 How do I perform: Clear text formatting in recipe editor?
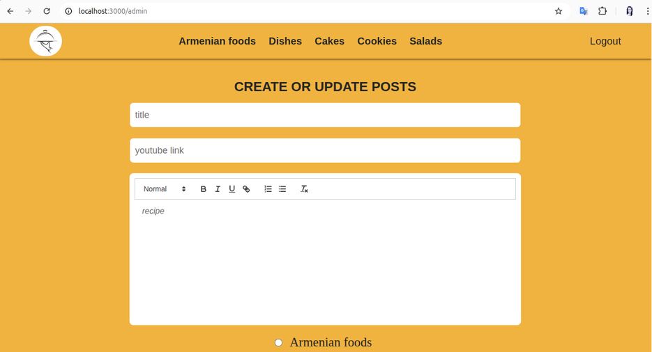coord(304,189)
